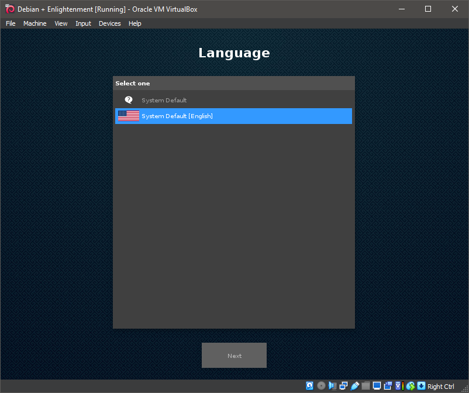Viewport: 469px width, 393px height.
Task: Open the Help menu
Action: (x=135, y=23)
